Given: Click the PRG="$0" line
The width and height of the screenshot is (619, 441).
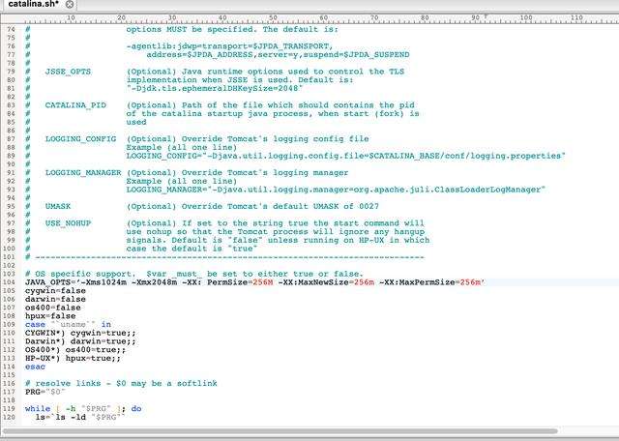Looking at the screenshot, I should [x=45, y=392].
